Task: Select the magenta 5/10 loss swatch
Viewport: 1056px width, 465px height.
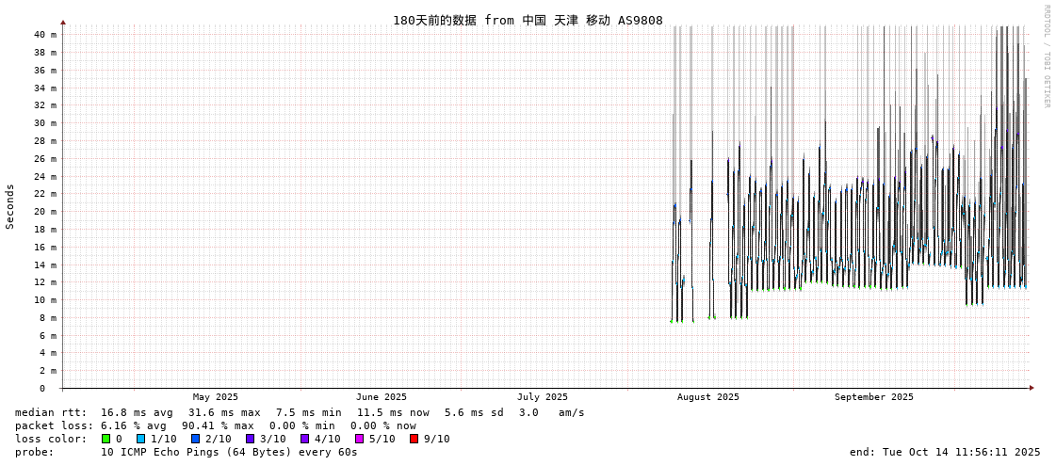Action: [359, 439]
